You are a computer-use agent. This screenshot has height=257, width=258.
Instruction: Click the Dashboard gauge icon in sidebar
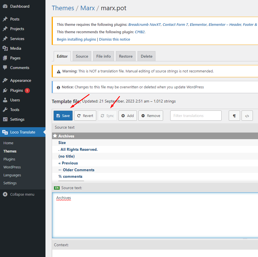click(x=5, y=6)
